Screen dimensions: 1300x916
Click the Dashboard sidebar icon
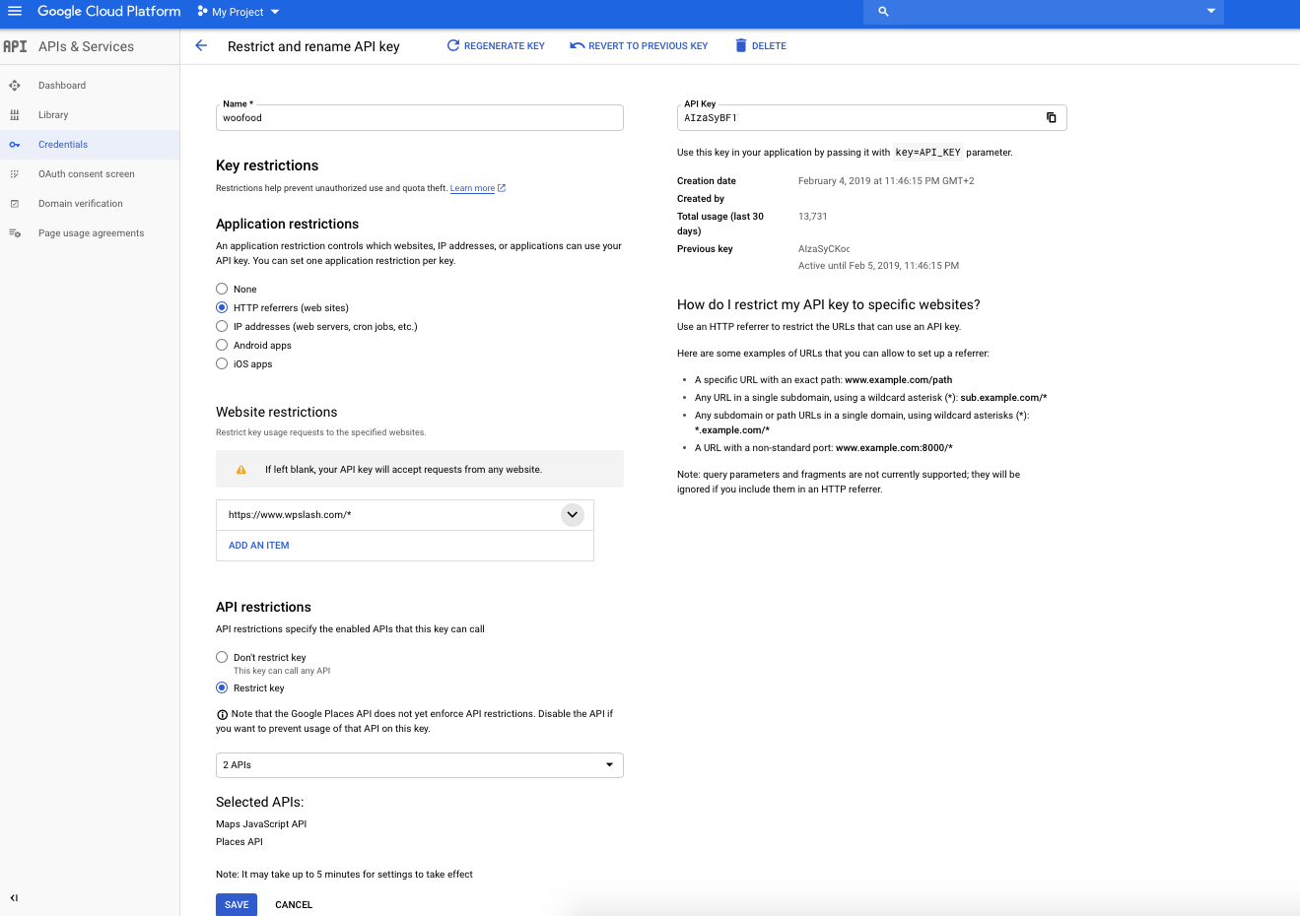(x=15, y=86)
